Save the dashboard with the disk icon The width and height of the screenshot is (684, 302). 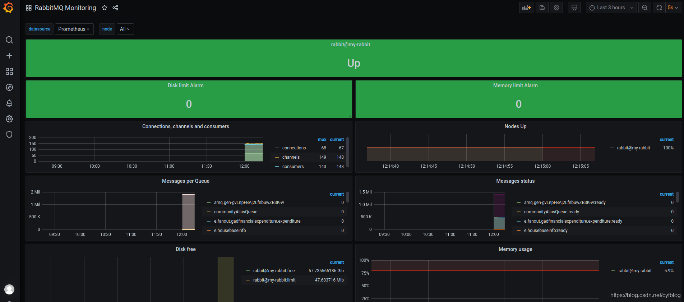pos(542,8)
